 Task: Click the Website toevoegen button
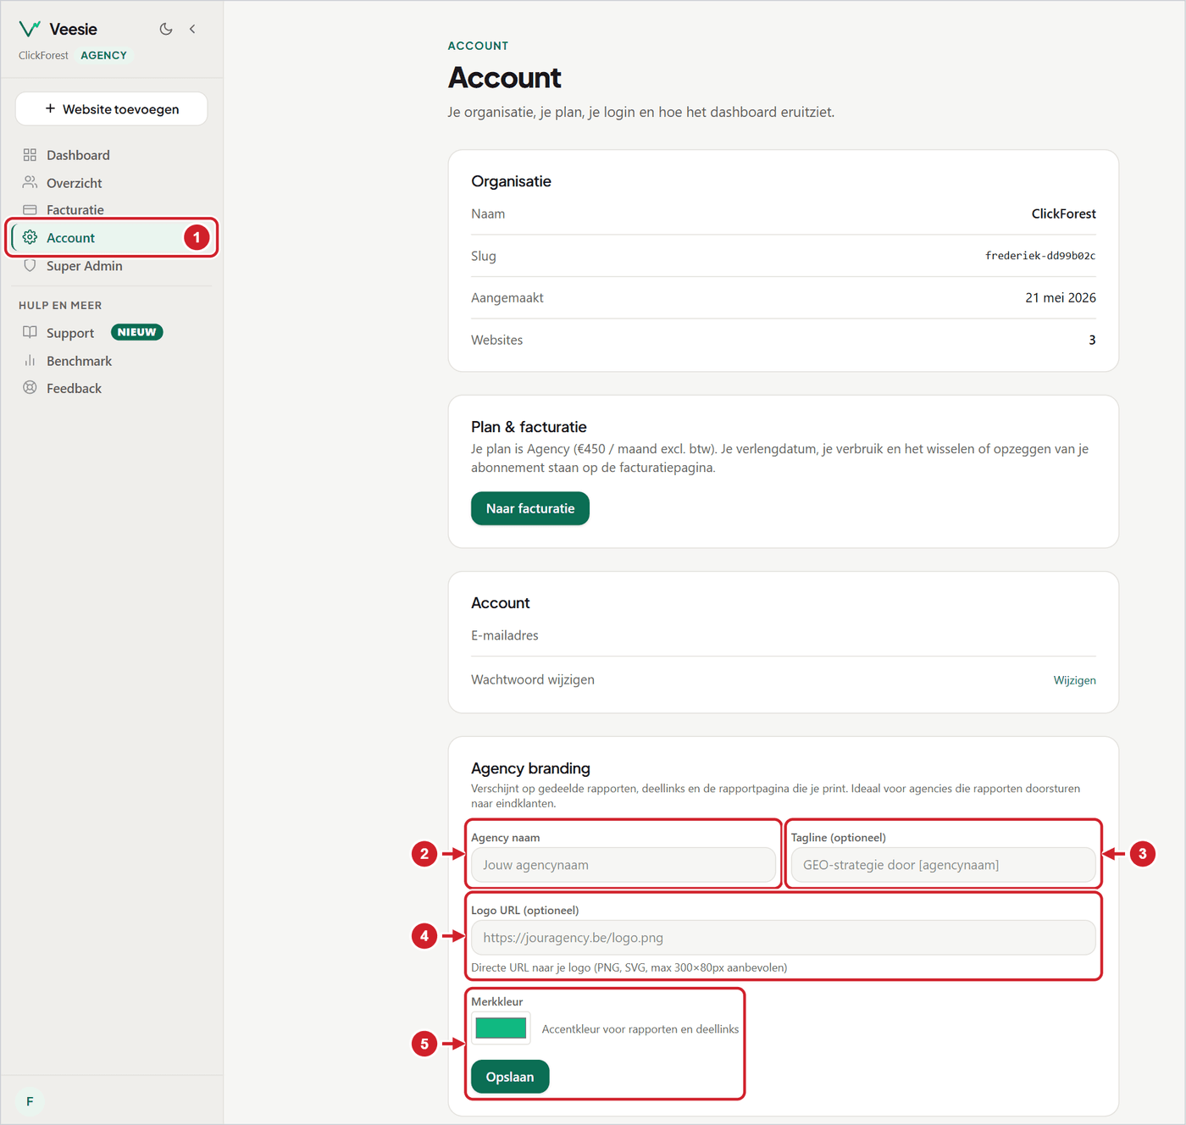tap(112, 108)
